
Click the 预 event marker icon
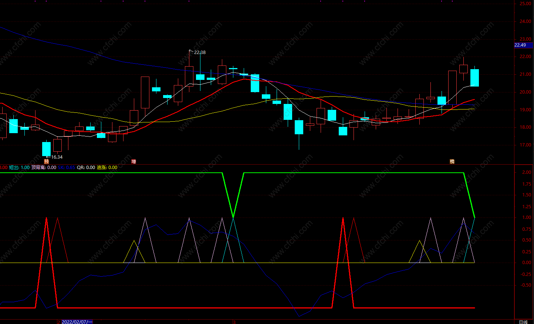tap(47, 161)
